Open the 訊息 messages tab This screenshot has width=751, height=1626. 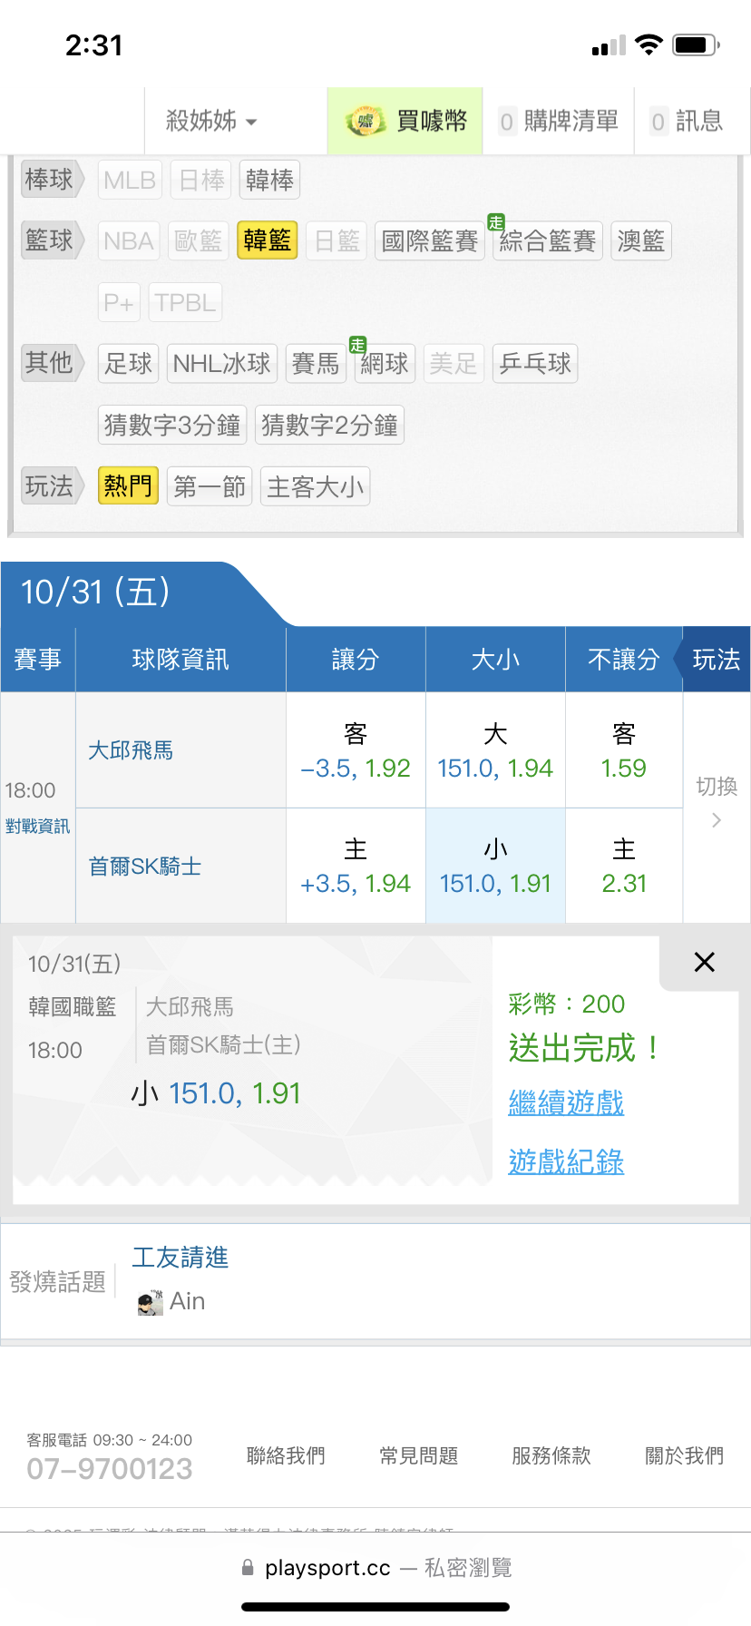tap(687, 122)
